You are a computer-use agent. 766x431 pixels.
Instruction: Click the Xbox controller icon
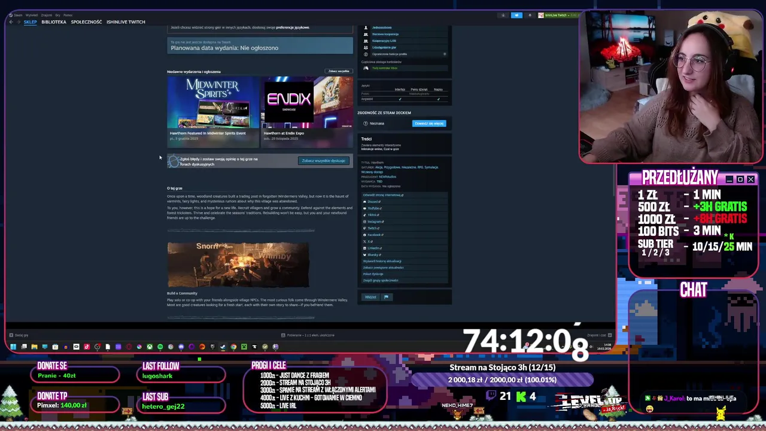pyautogui.click(x=366, y=68)
